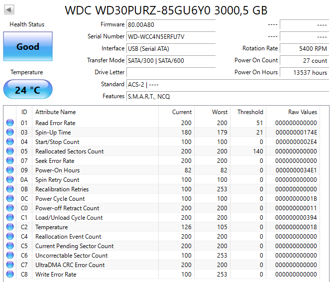Click the Interface field USB (Serial ATA)
Image resolution: width=333 pixels, height=282 pixels.
pyautogui.click(x=171, y=49)
